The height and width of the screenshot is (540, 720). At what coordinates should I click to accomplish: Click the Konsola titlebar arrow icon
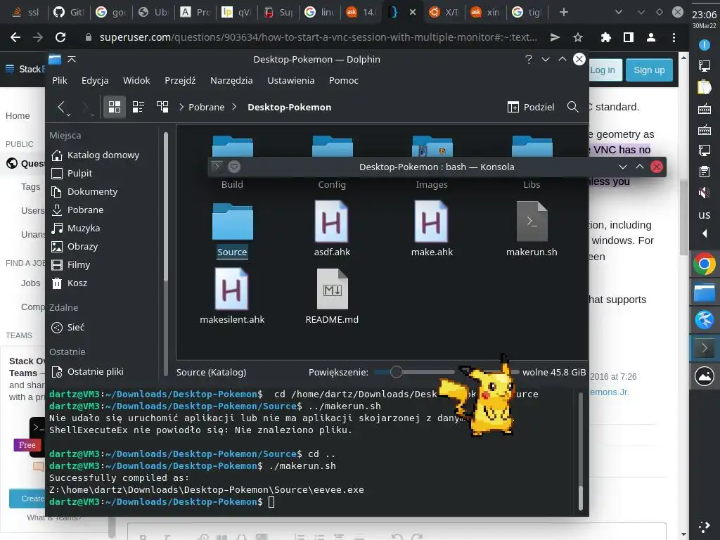coord(217,167)
